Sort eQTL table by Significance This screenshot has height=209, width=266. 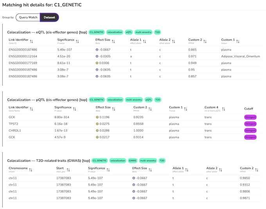[77, 41]
